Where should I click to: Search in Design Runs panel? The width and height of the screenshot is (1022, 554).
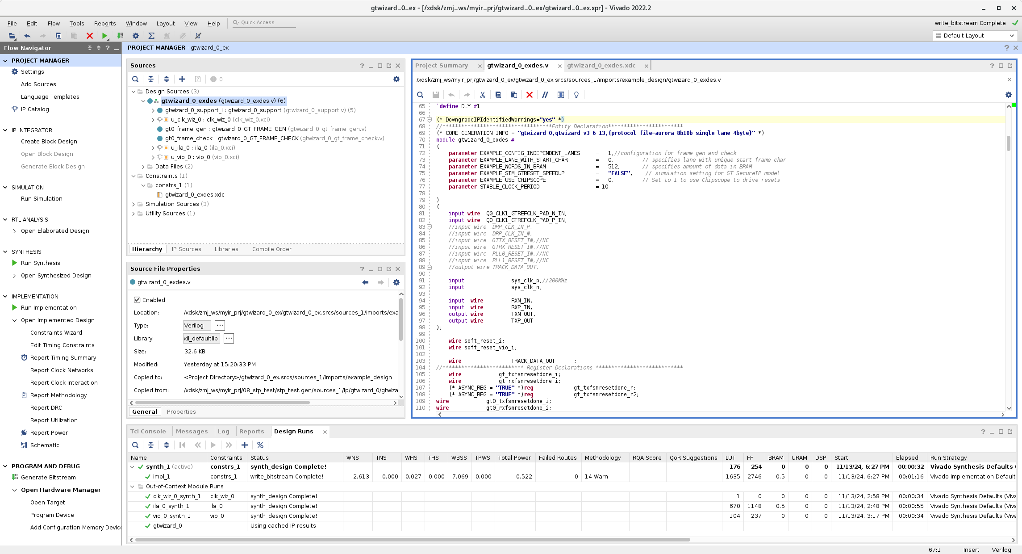(135, 445)
